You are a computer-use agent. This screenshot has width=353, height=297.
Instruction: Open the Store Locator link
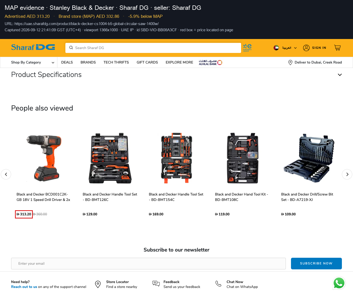tap(117, 282)
